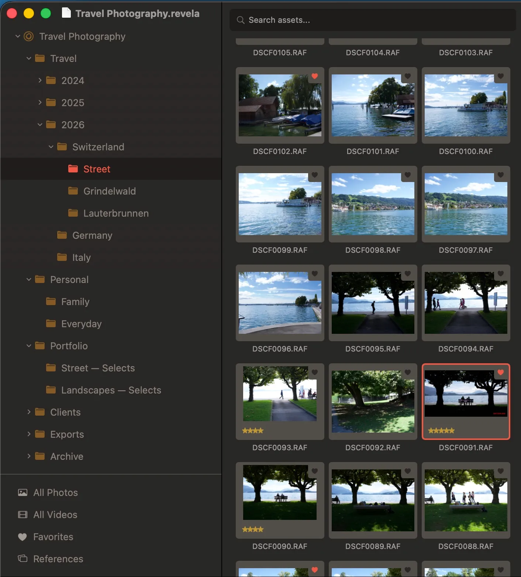
Task: Click the Grindelwald folder icon
Action: [73, 191]
